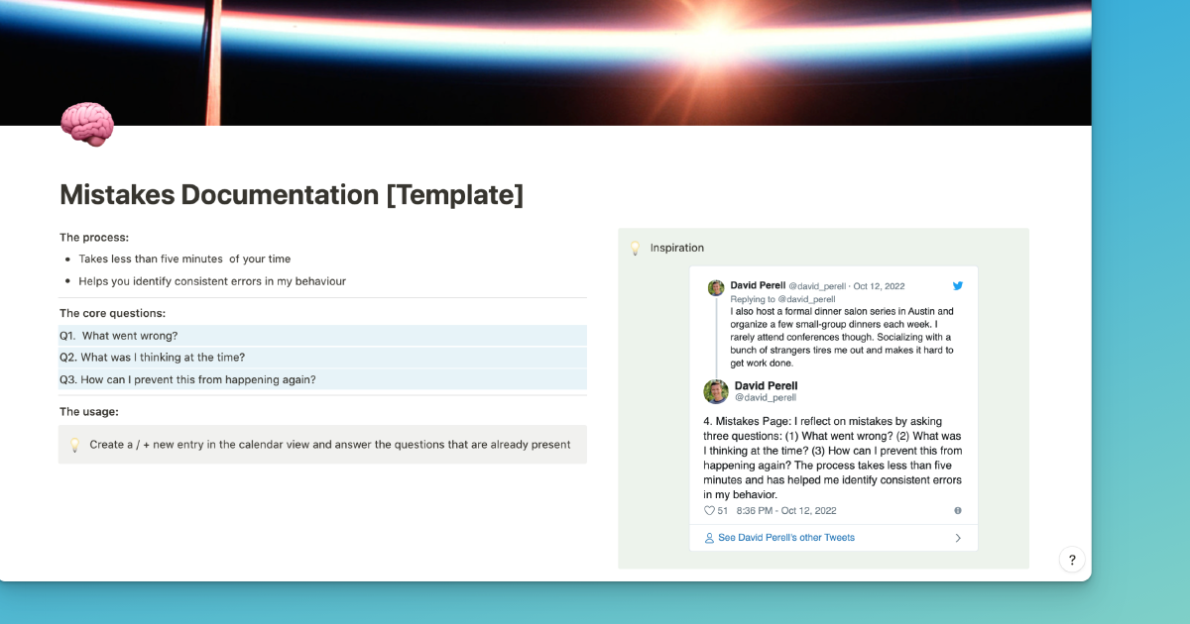Like the tweet using the heart icon
The width and height of the screenshot is (1190, 624).
tap(709, 511)
